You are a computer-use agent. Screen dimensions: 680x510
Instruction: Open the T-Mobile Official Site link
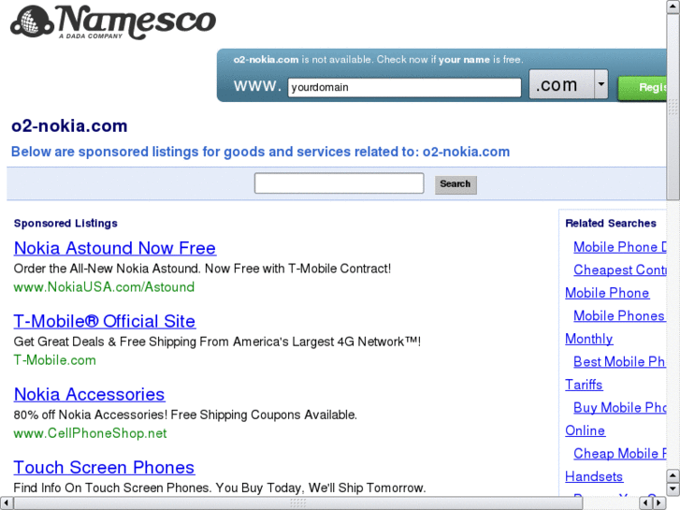(105, 322)
